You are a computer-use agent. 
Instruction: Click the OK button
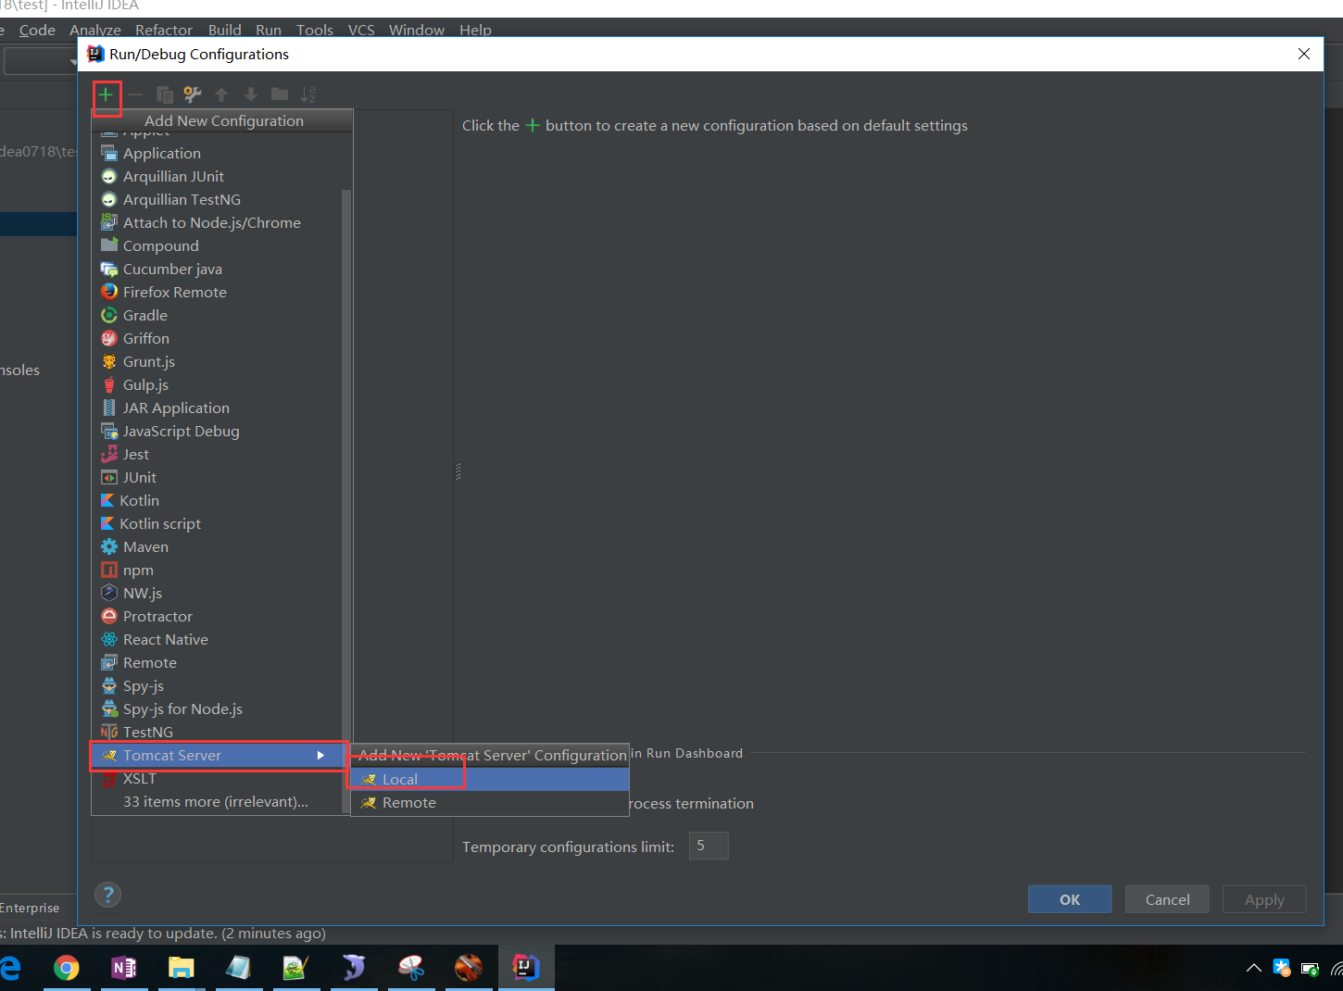(1070, 899)
